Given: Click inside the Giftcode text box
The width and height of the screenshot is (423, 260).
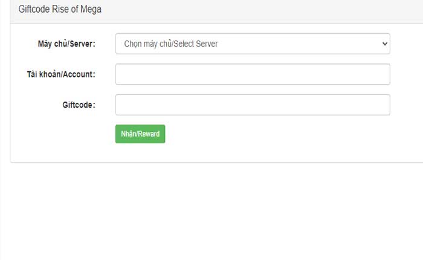Looking at the screenshot, I should [x=253, y=105].
